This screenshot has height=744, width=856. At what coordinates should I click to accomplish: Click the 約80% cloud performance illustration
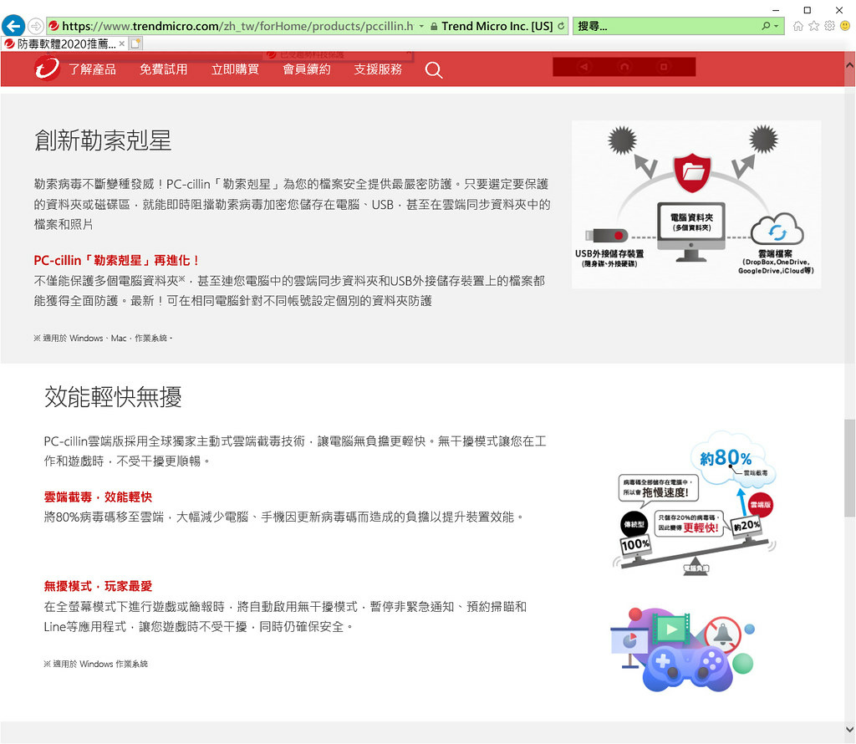(x=695, y=502)
